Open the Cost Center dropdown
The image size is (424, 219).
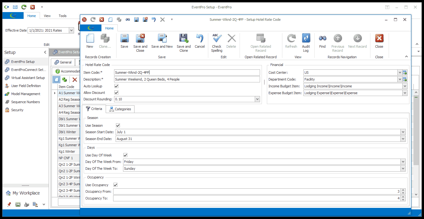(400, 72)
